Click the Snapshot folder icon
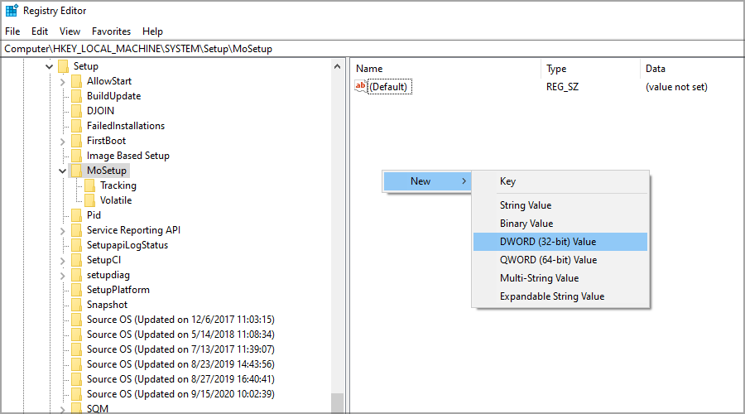745x414 pixels. (76, 305)
